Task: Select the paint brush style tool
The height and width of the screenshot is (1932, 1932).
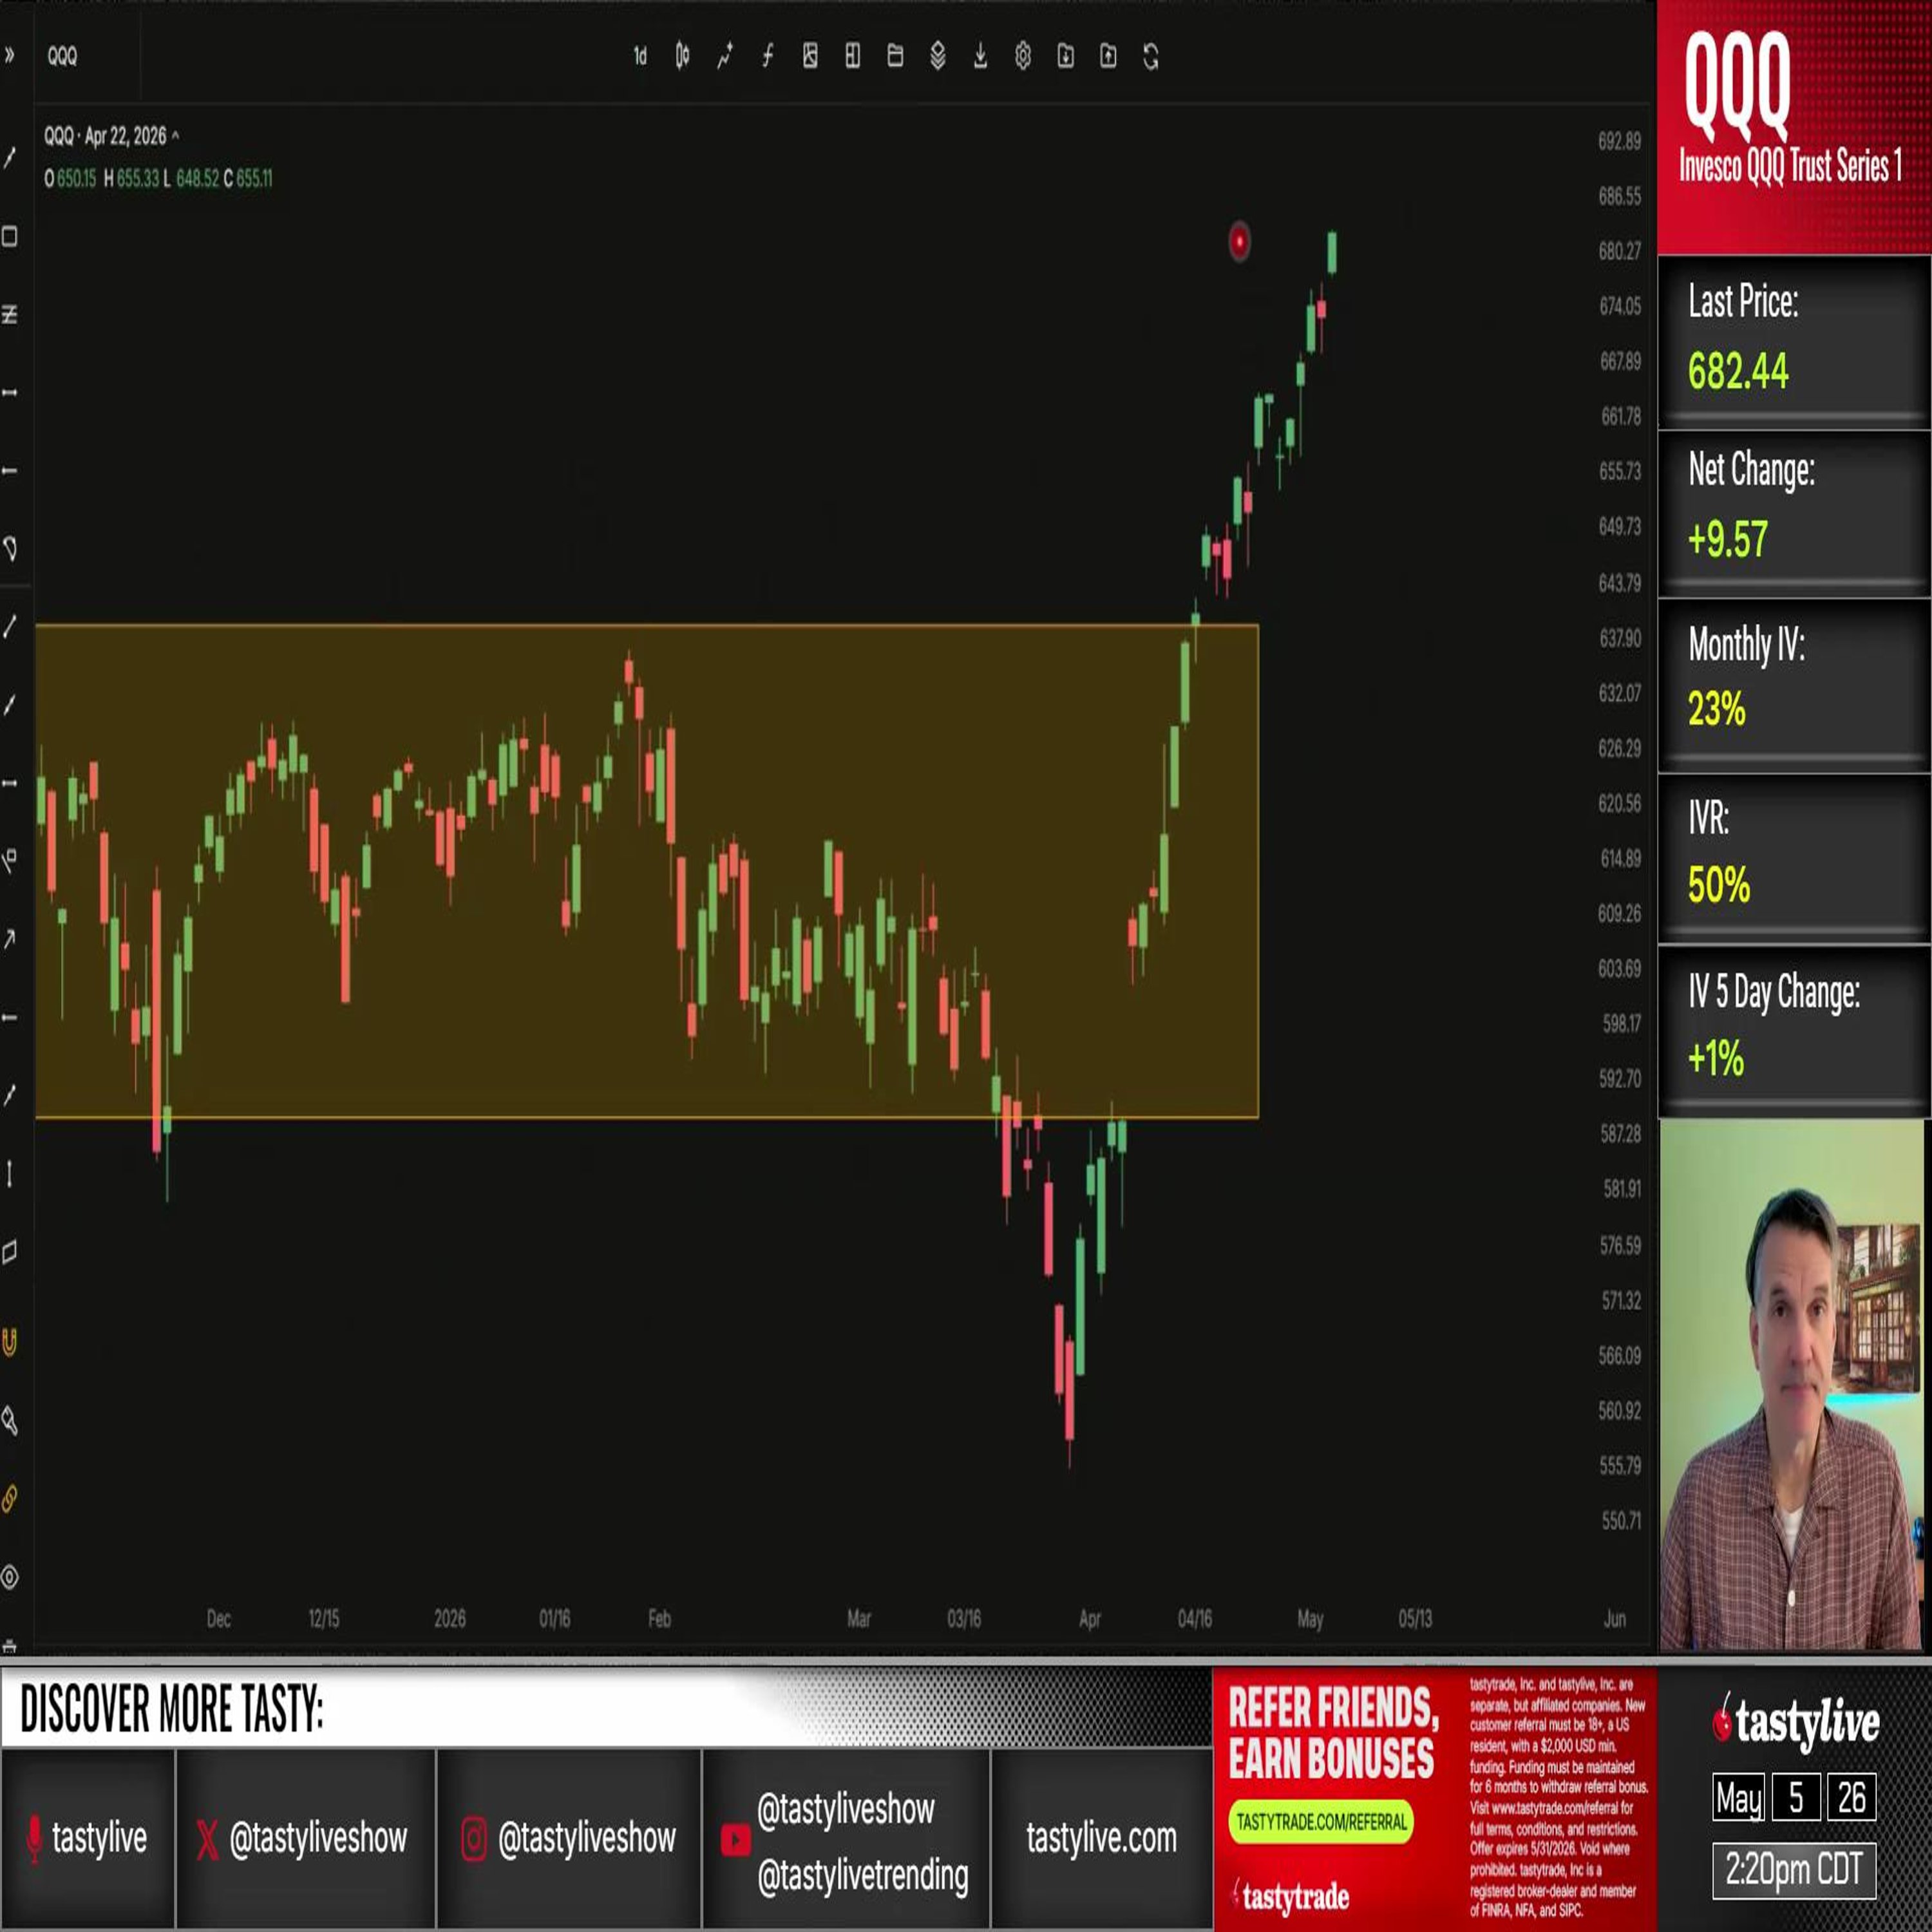Action: pos(10,1420)
